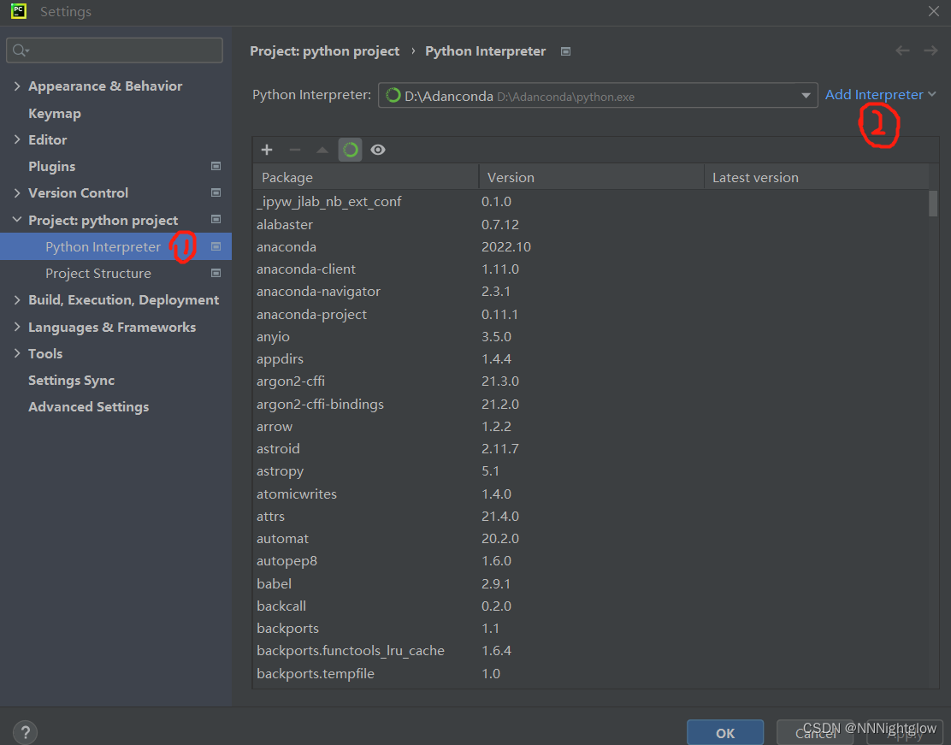Click the settings search field
The image size is (951, 745).
115,50
